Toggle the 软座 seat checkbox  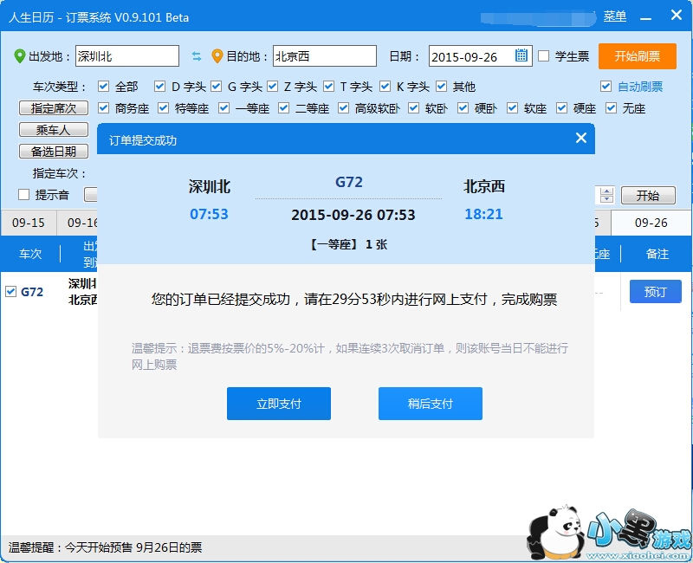[x=512, y=107]
